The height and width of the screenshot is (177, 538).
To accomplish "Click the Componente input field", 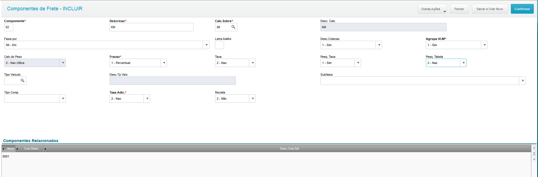I will tap(9, 27).
